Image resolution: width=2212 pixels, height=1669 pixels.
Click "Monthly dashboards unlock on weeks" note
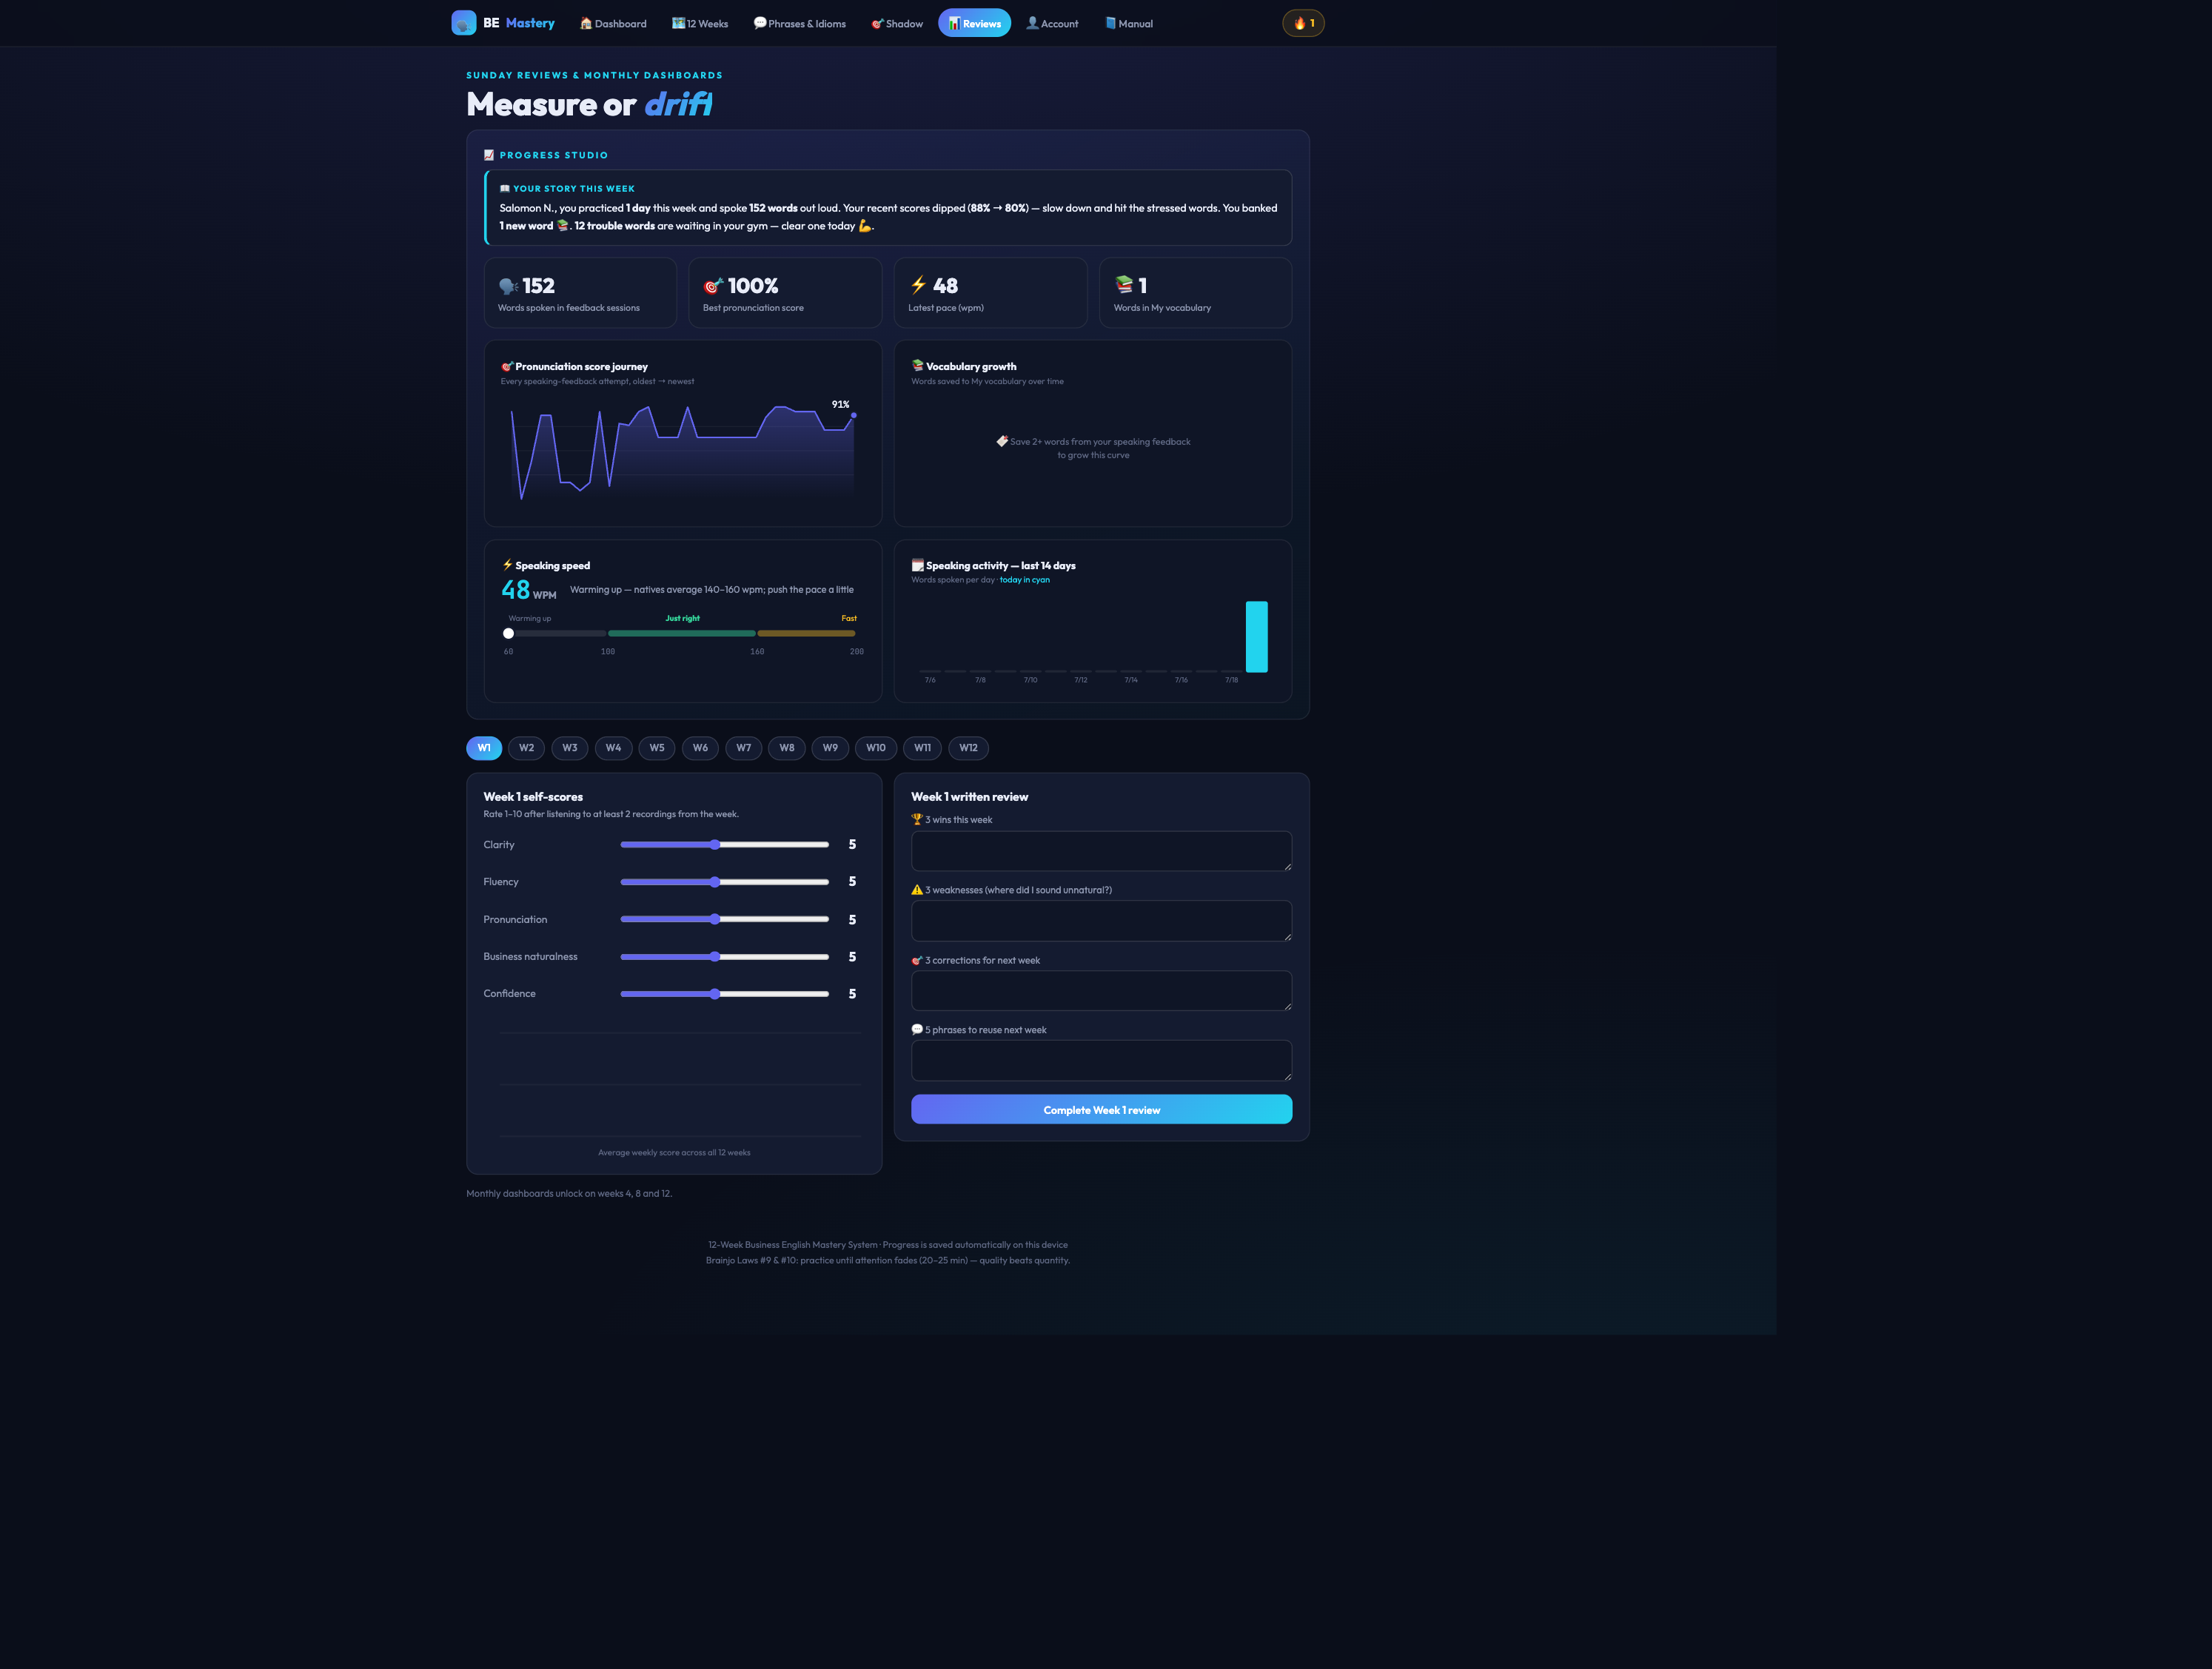coord(569,1194)
